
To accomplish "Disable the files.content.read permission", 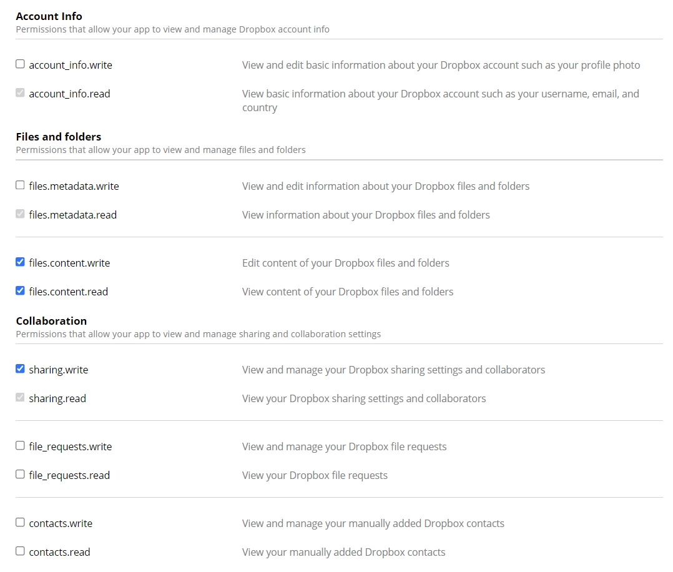I will [x=20, y=291].
